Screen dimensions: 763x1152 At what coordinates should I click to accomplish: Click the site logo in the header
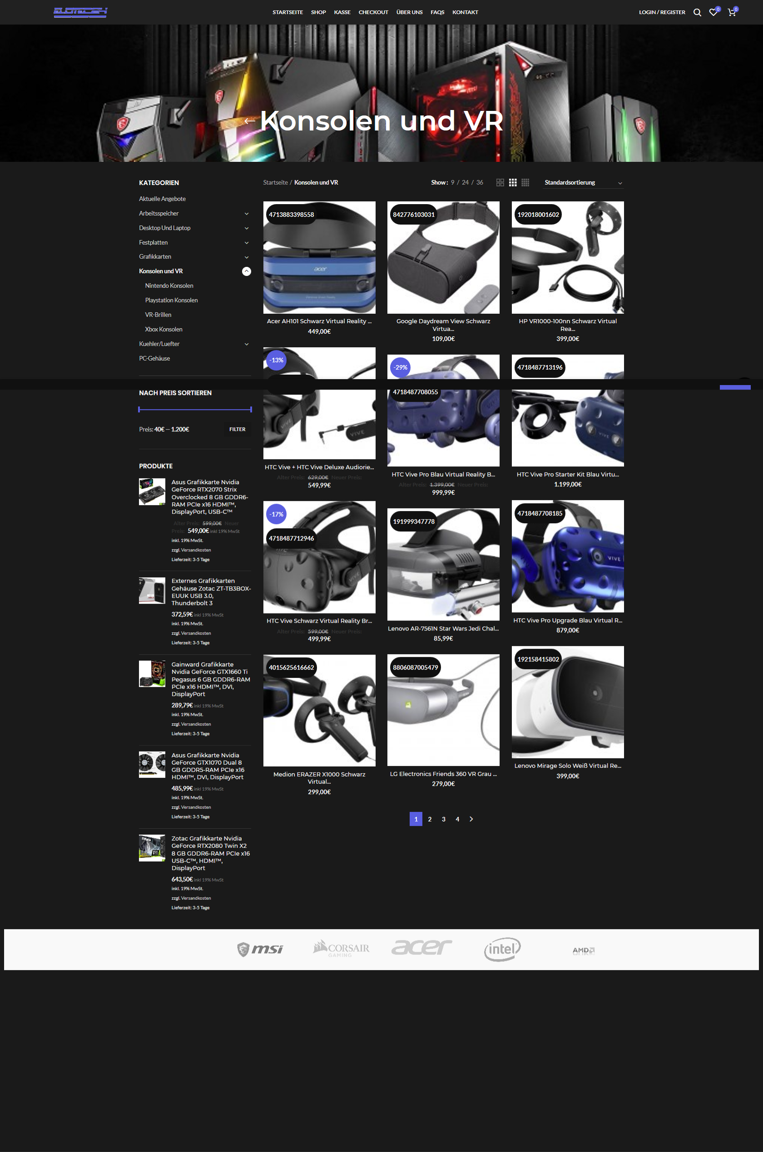80,12
